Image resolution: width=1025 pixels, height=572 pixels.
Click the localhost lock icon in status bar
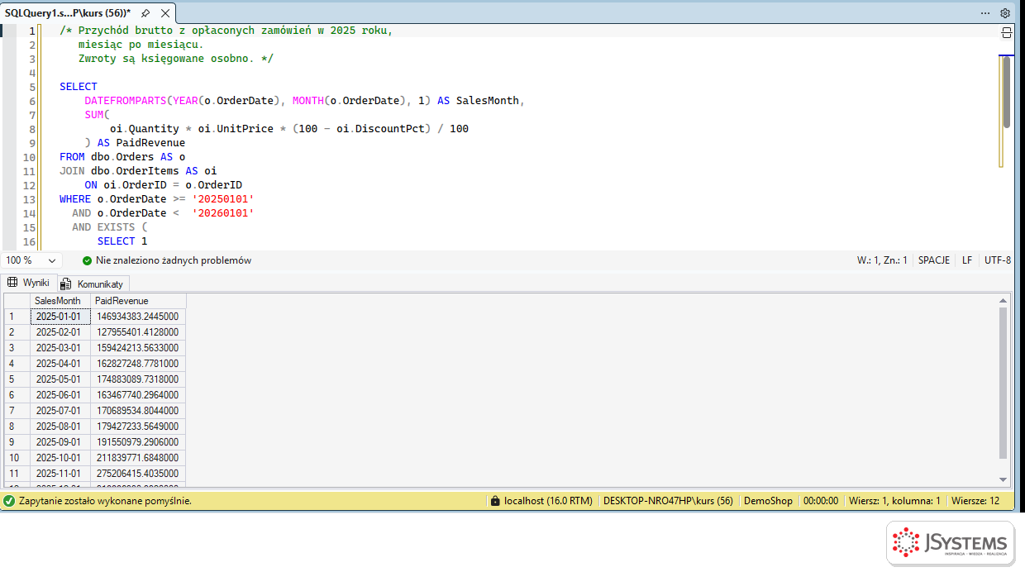pos(495,501)
